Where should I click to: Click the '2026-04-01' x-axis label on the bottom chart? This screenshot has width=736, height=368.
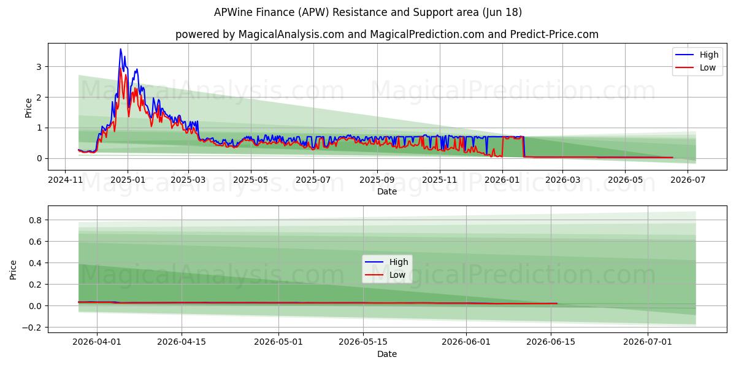96,342
